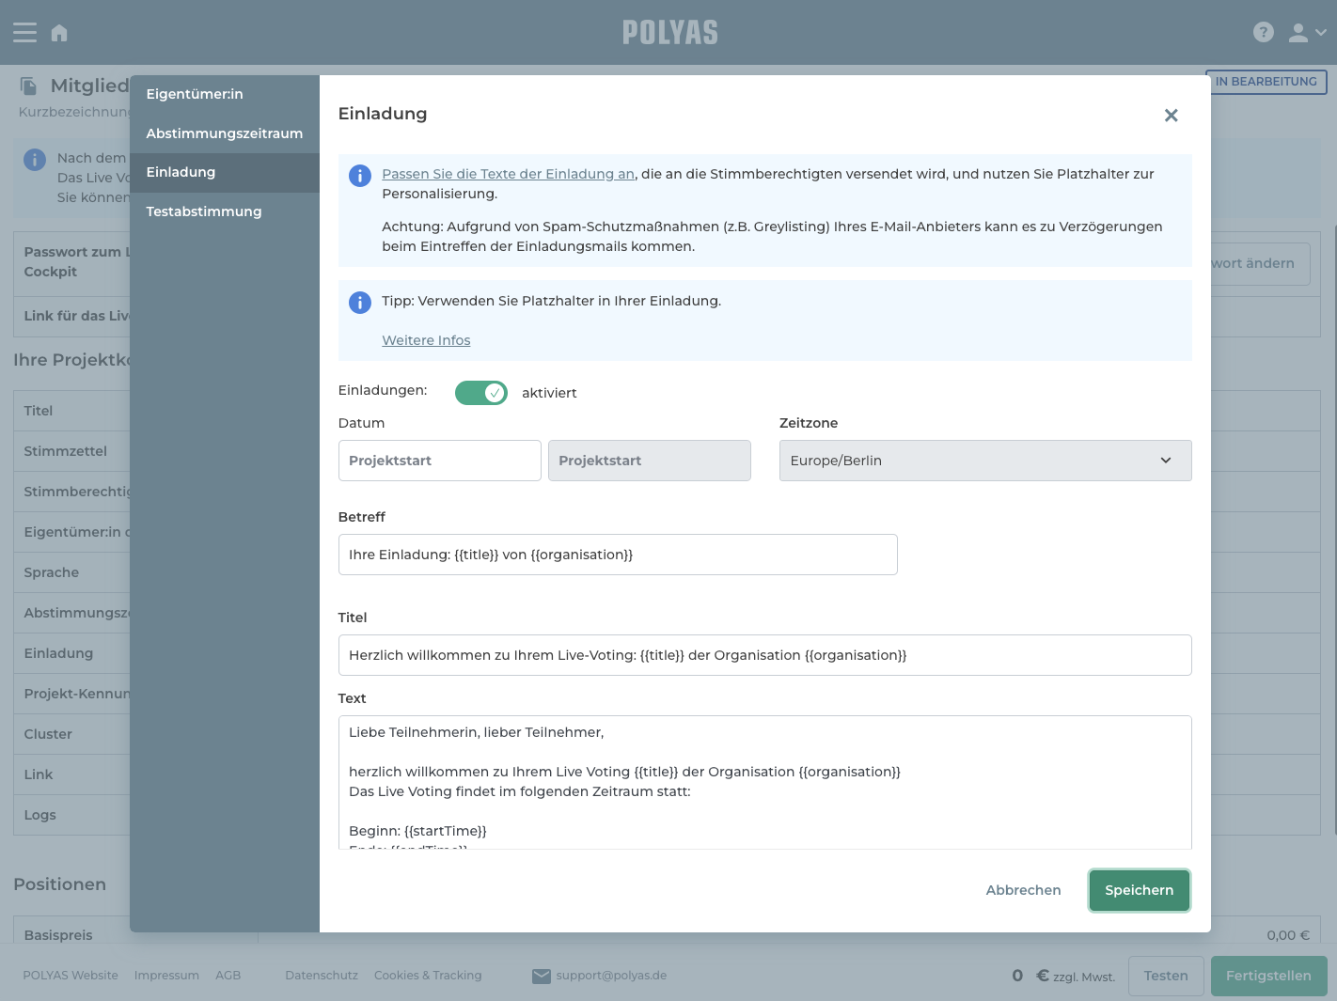Expand the user account chevron menu

[x=1321, y=32]
